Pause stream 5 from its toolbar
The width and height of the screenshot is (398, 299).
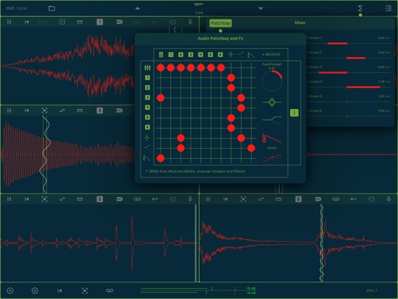pyautogui.click(x=9, y=199)
